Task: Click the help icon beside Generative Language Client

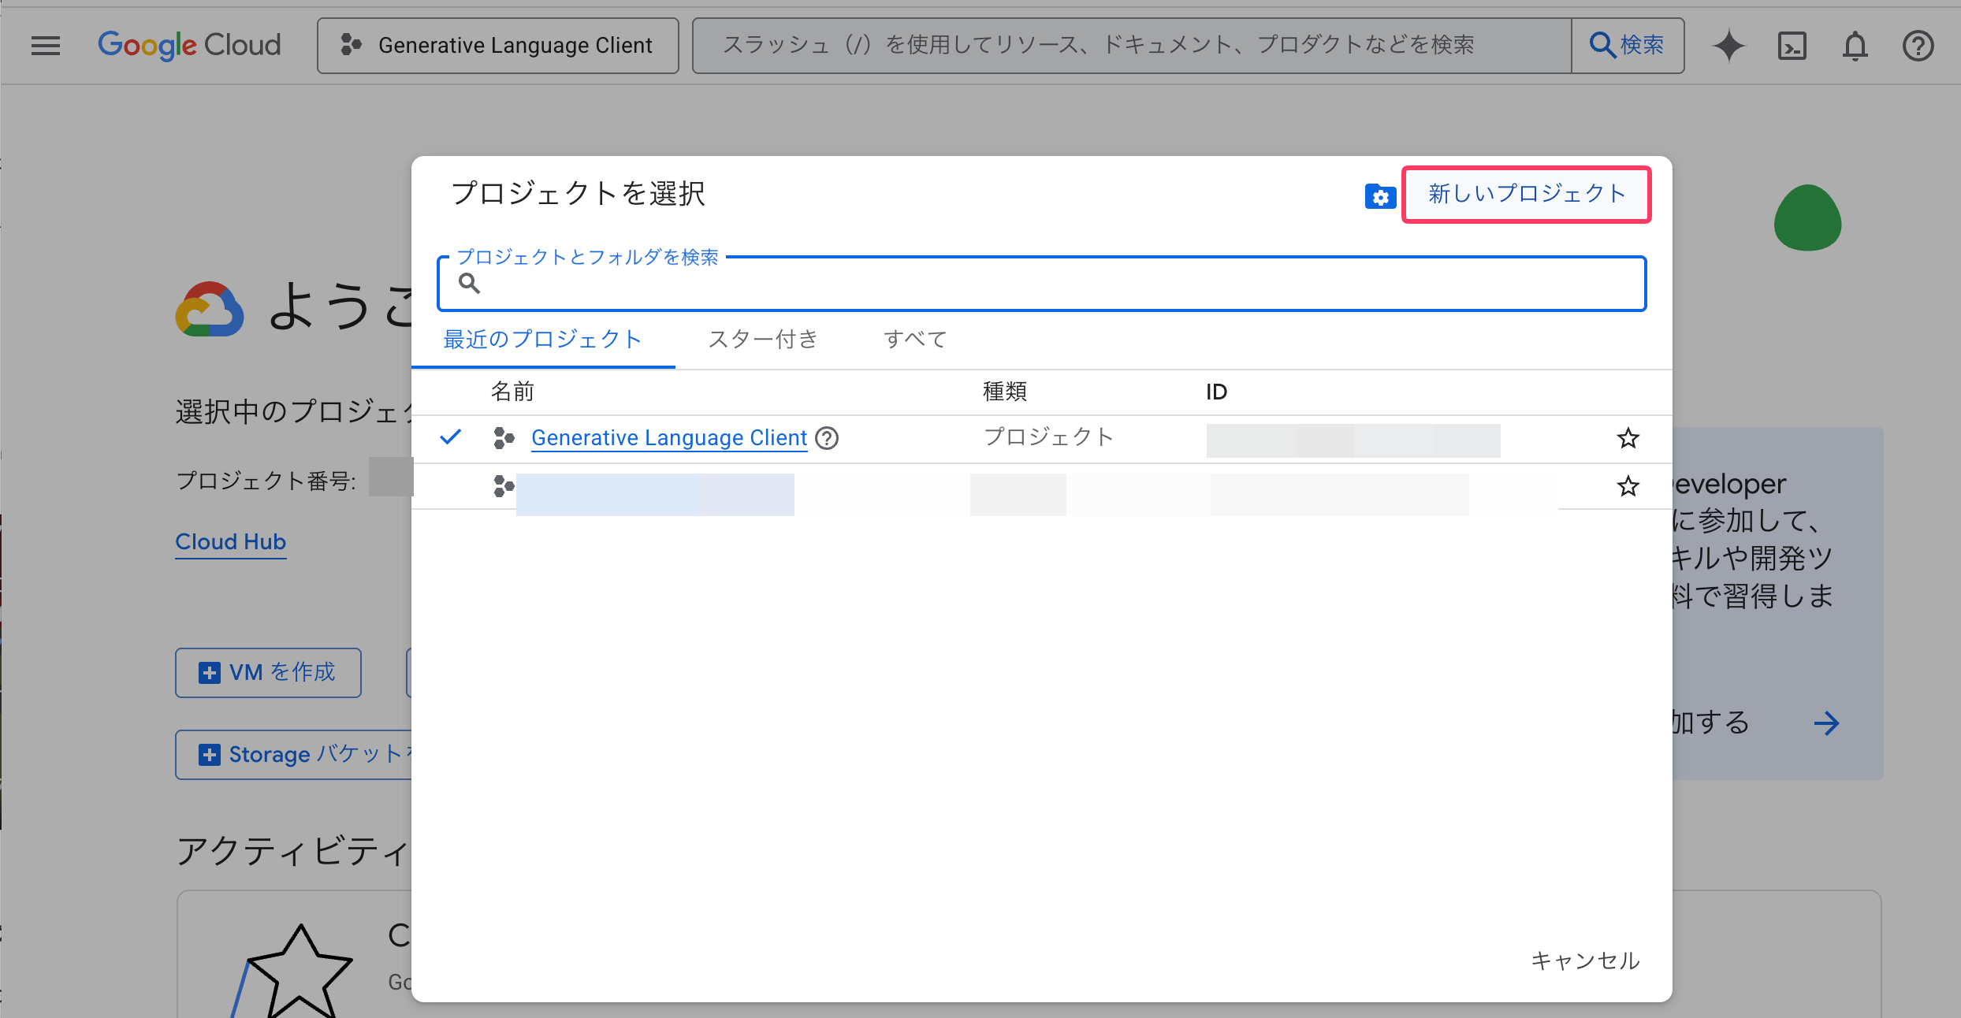Action: pyautogui.click(x=828, y=439)
